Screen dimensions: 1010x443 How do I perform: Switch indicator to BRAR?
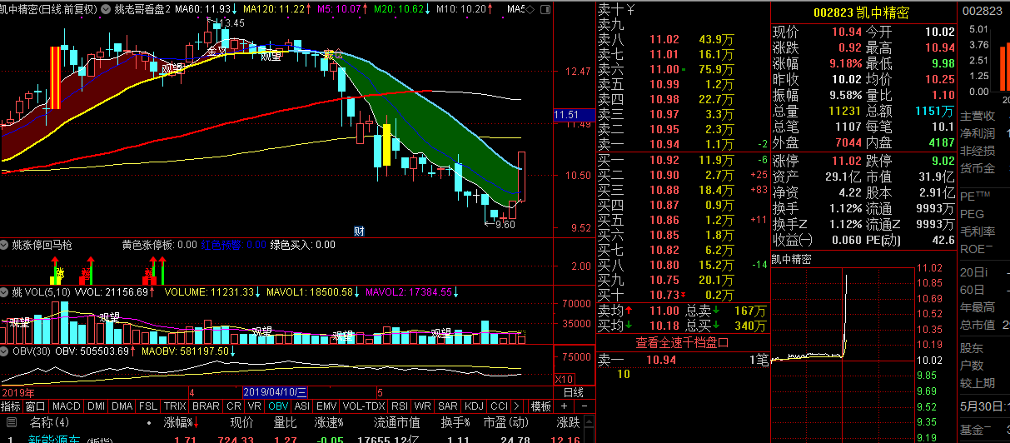pyautogui.click(x=206, y=406)
